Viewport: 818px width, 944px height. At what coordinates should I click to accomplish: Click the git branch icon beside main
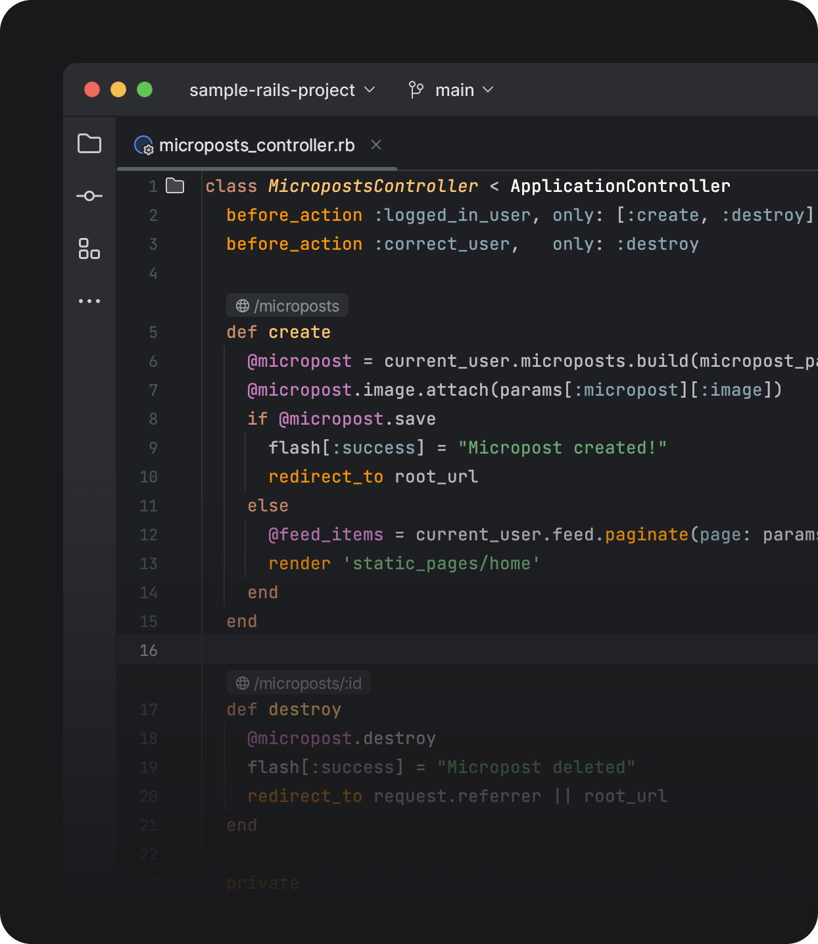416,90
